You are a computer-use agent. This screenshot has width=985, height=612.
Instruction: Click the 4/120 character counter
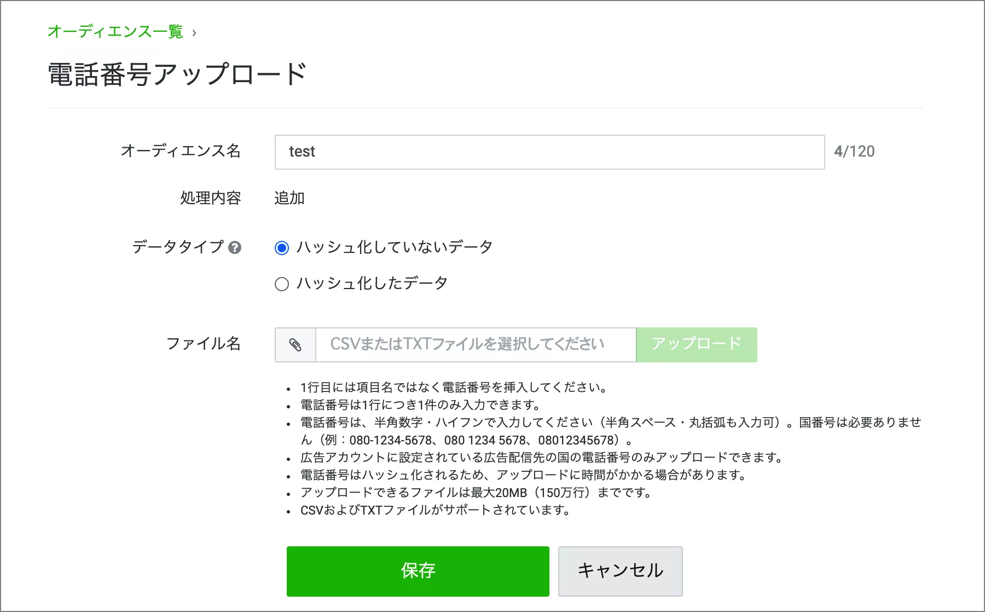coord(854,152)
